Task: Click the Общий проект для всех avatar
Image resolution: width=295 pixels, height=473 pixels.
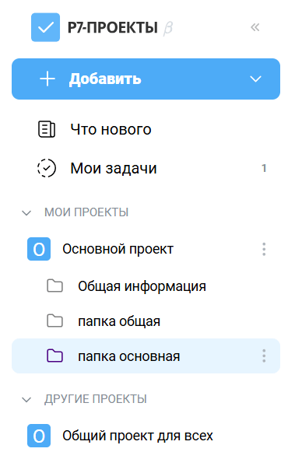Action: 39,436
